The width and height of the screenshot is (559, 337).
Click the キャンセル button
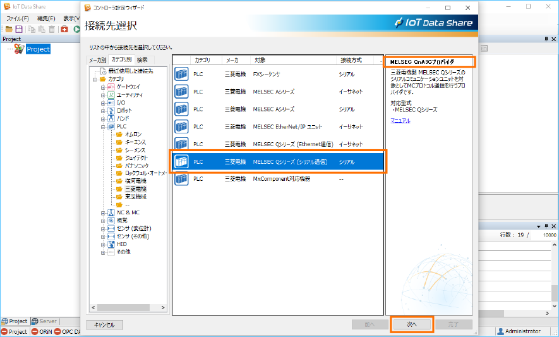point(104,325)
